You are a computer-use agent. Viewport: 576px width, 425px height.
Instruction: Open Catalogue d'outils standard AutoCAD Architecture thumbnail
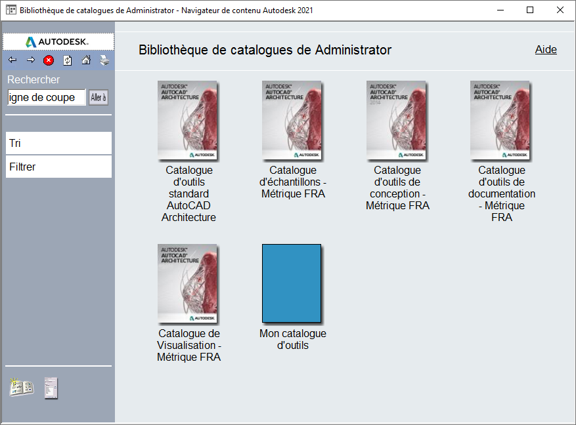[188, 121]
